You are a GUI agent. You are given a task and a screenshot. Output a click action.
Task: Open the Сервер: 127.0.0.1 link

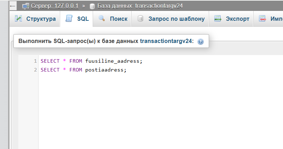(x=55, y=6)
